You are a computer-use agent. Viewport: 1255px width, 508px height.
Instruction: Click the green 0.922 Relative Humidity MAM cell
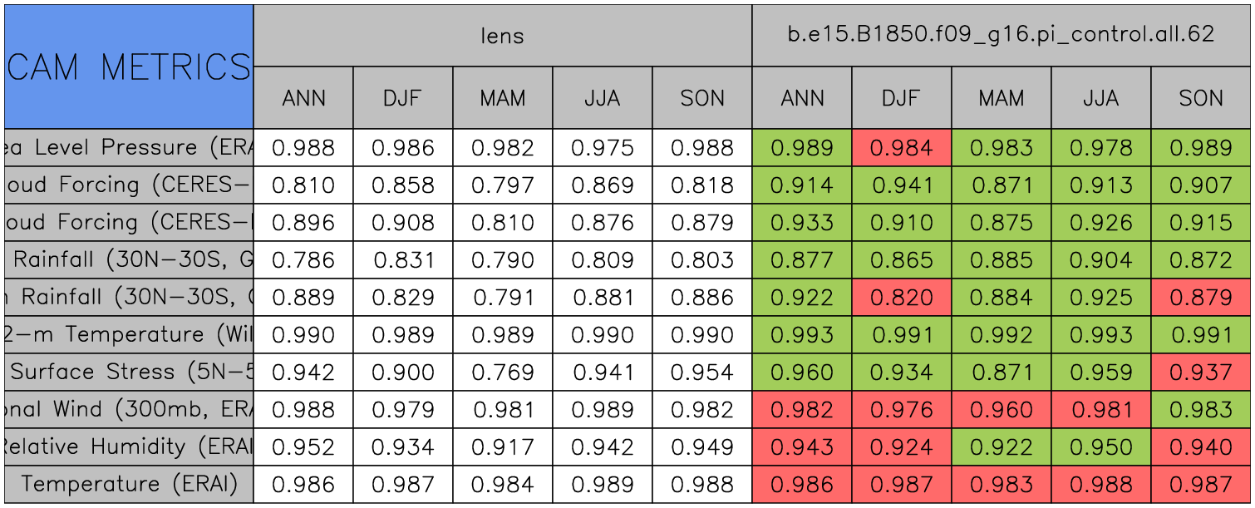pos(1001,447)
